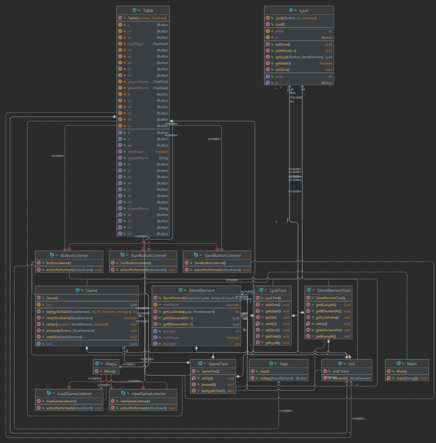
Task: Select the Table class title
Action: click(148, 10)
